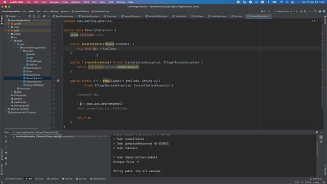Viewport: 327px width, 184px height.
Task: Open the Navigate menu
Action: [54, 2]
